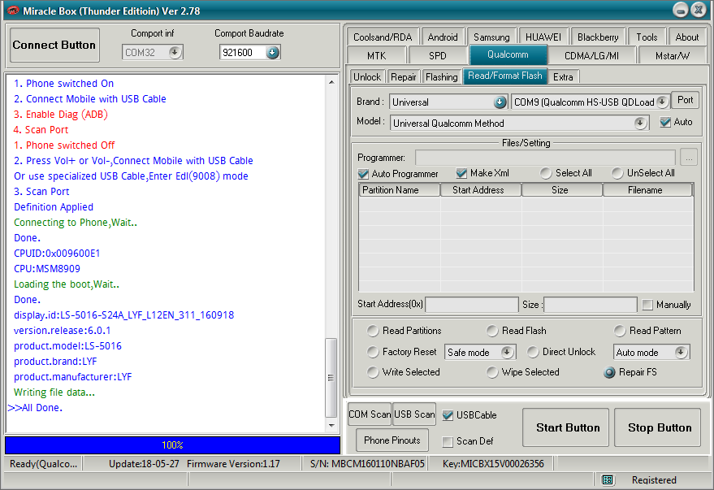Image resolution: width=714 pixels, height=490 pixels.
Task: Click the log scrollbar thumb
Action: point(331,378)
